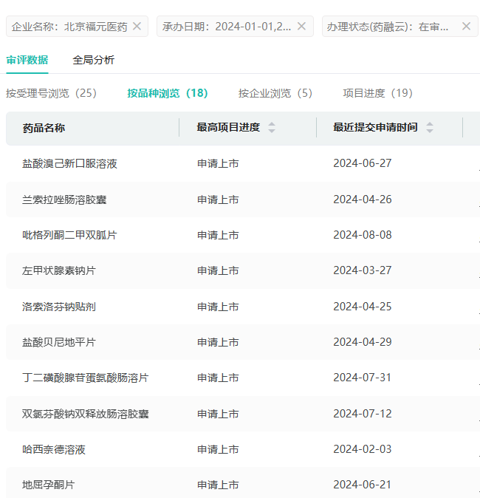The height and width of the screenshot is (498, 480).
Task: Click 申请上市 in 洛索洛芬钠贴剂 row
Action: [218, 307]
